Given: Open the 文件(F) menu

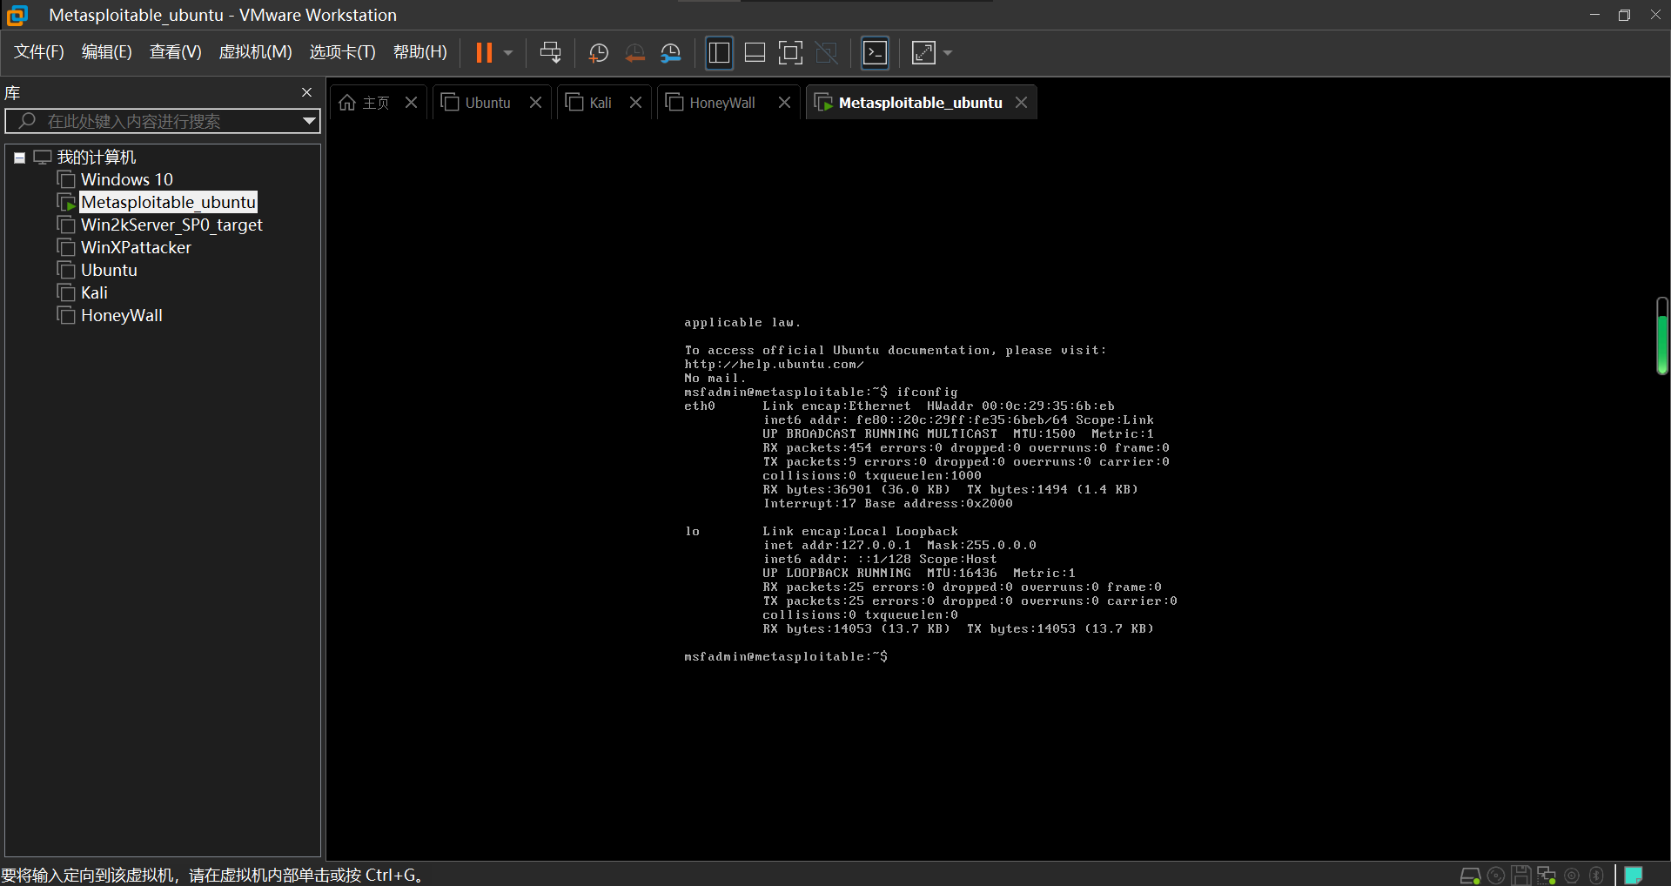Looking at the screenshot, I should [39, 52].
